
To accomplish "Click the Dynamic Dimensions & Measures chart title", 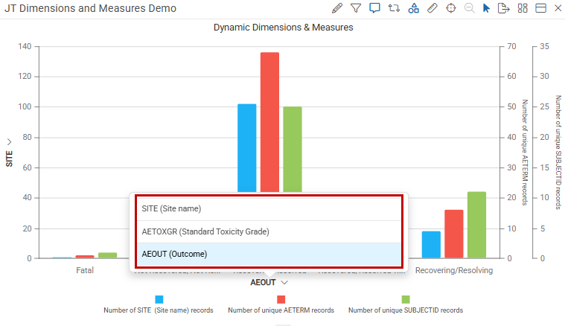I will coord(283,28).
